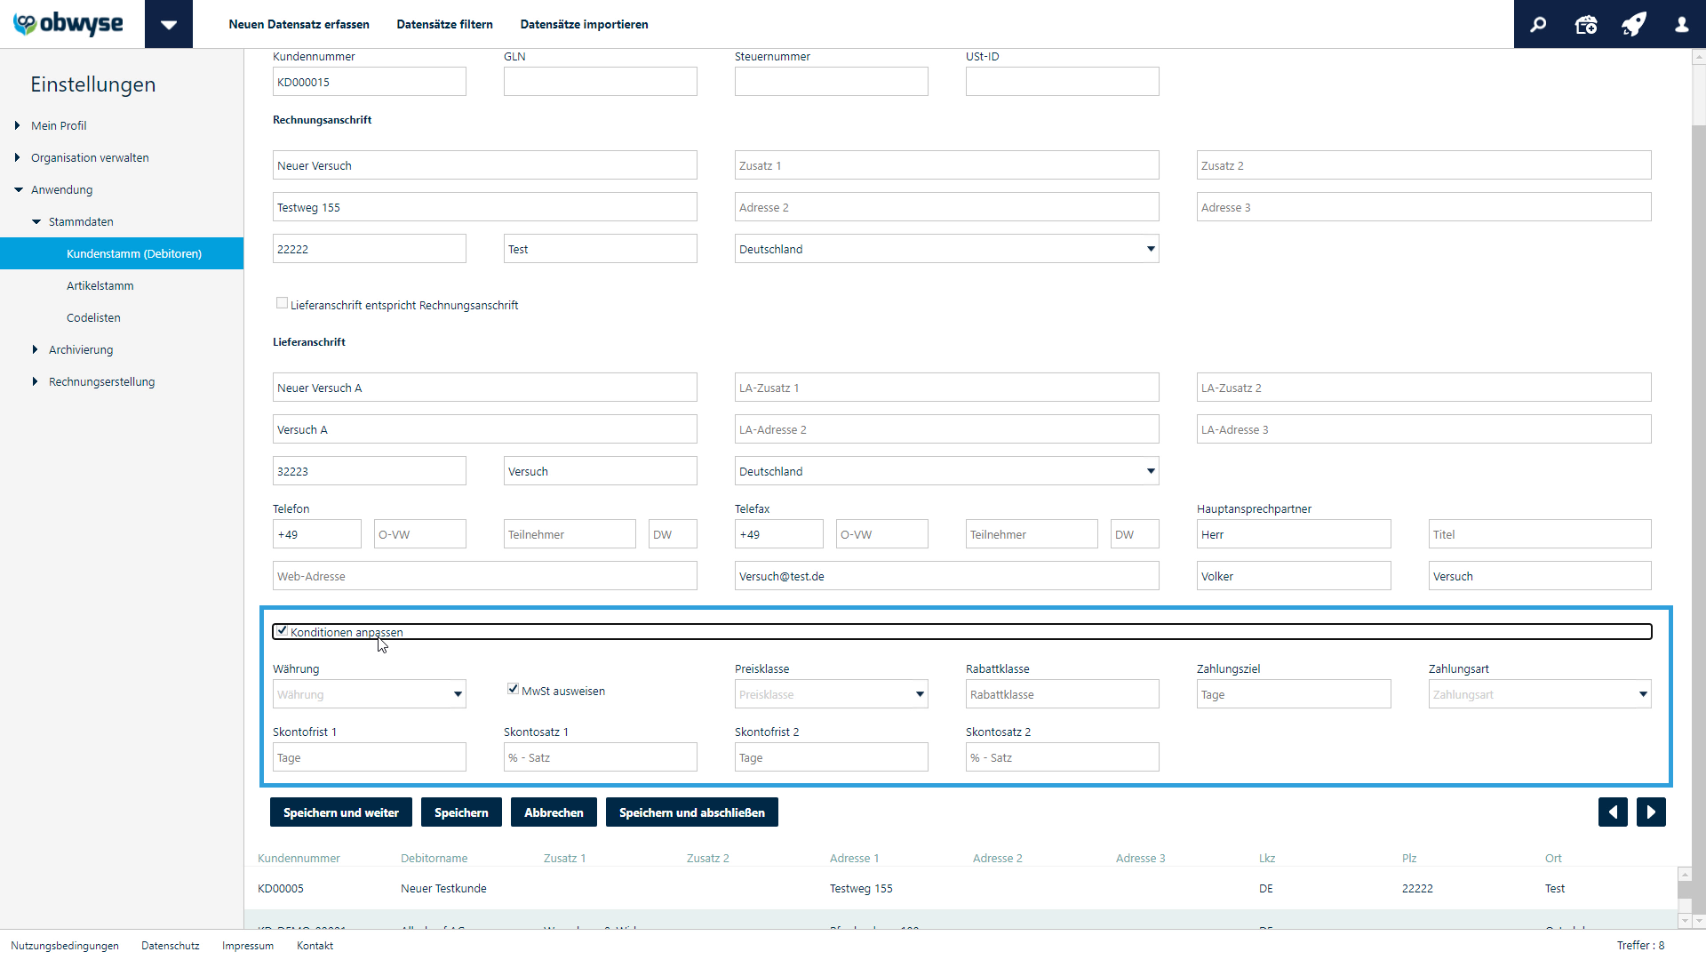Click Speichern und abschließen button
This screenshot has width=1706, height=960.
692,812
